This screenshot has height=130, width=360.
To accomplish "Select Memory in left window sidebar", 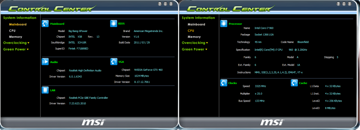I will click(15, 37).
